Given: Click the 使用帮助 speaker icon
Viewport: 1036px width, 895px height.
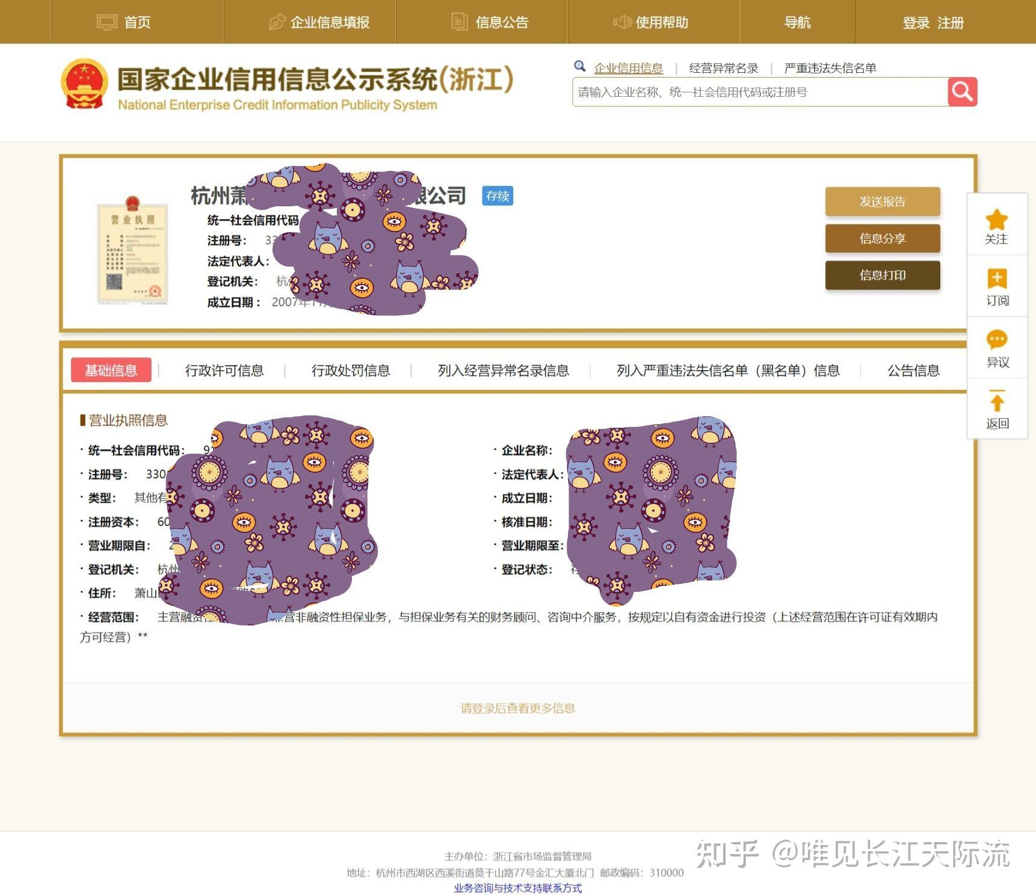Looking at the screenshot, I should click(621, 22).
